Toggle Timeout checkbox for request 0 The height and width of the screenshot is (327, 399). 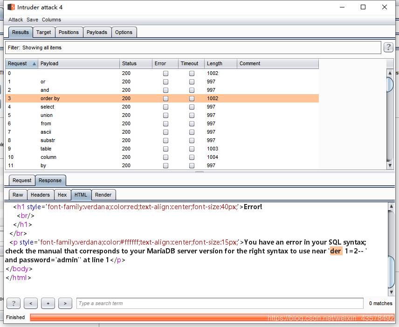[x=192, y=73]
